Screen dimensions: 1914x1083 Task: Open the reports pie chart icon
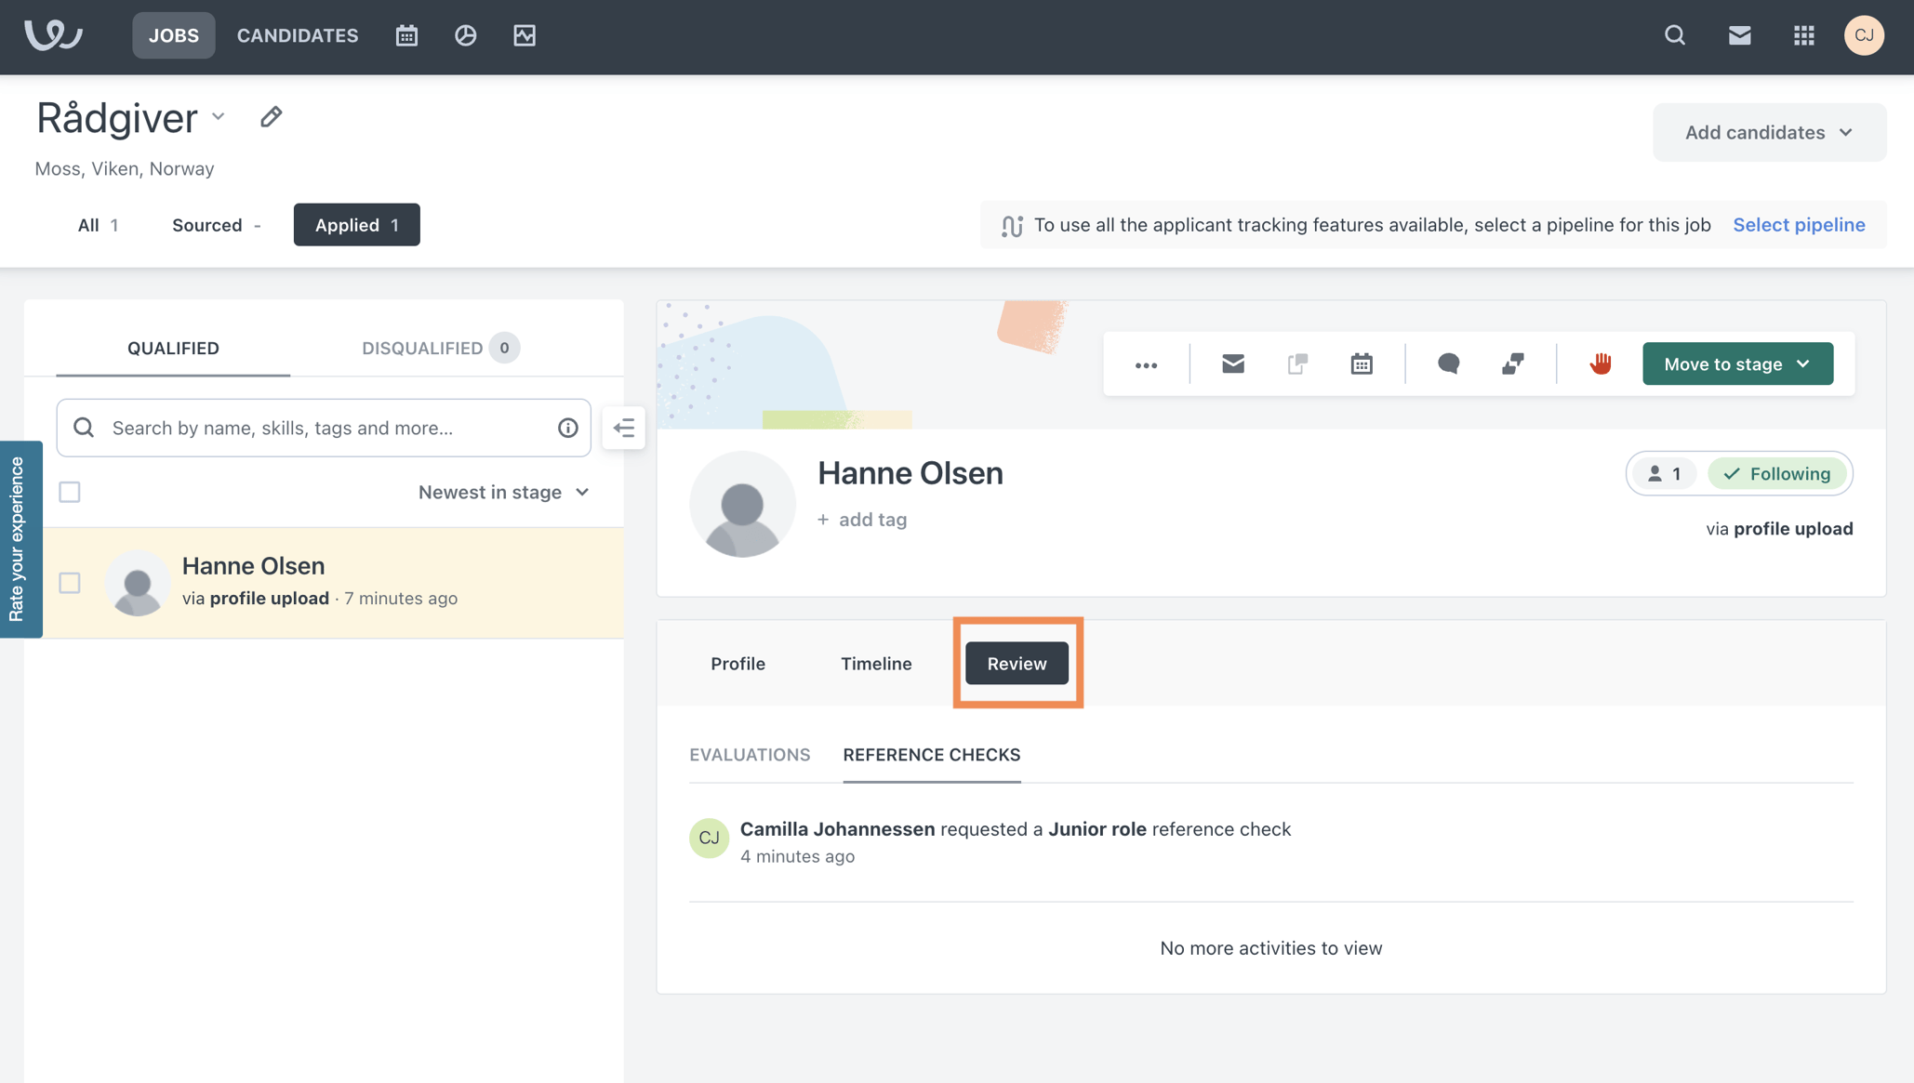(x=465, y=35)
